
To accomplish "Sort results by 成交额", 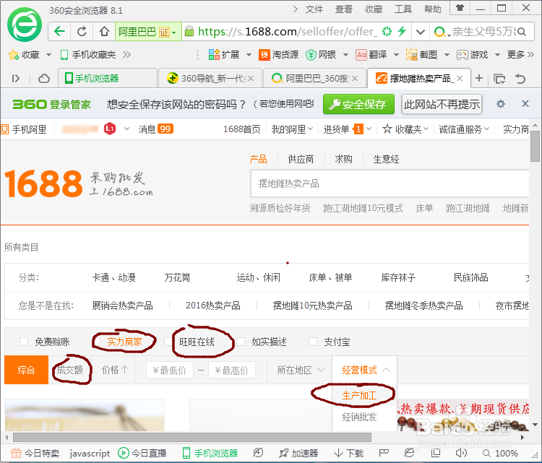I will tap(70, 370).
